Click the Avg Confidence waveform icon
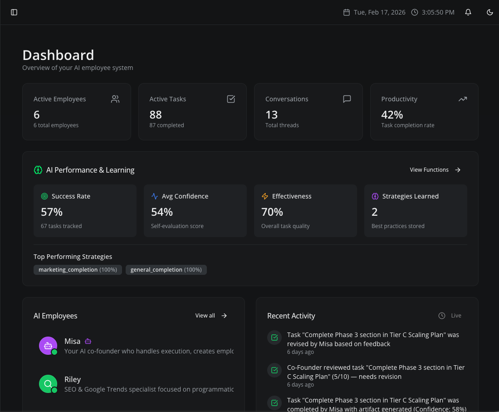Image resolution: width=499 pixels, height=412 pixels. click(x=155, y=196)
